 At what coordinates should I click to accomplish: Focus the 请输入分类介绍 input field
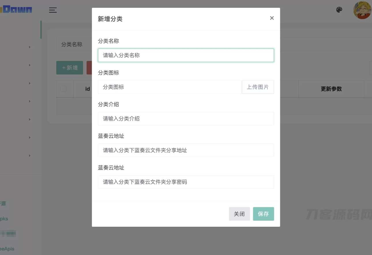(x=186, y=119)
